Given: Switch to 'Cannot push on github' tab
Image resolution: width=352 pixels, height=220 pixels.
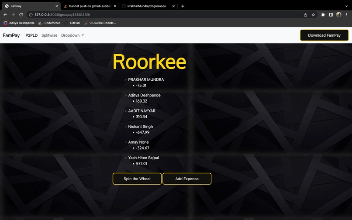Looking at the screenshot, I should click(90, 6).
